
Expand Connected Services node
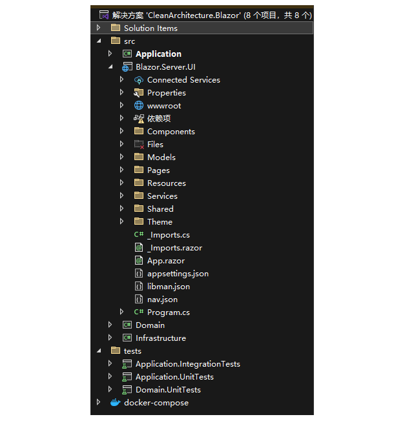[122, 79]
